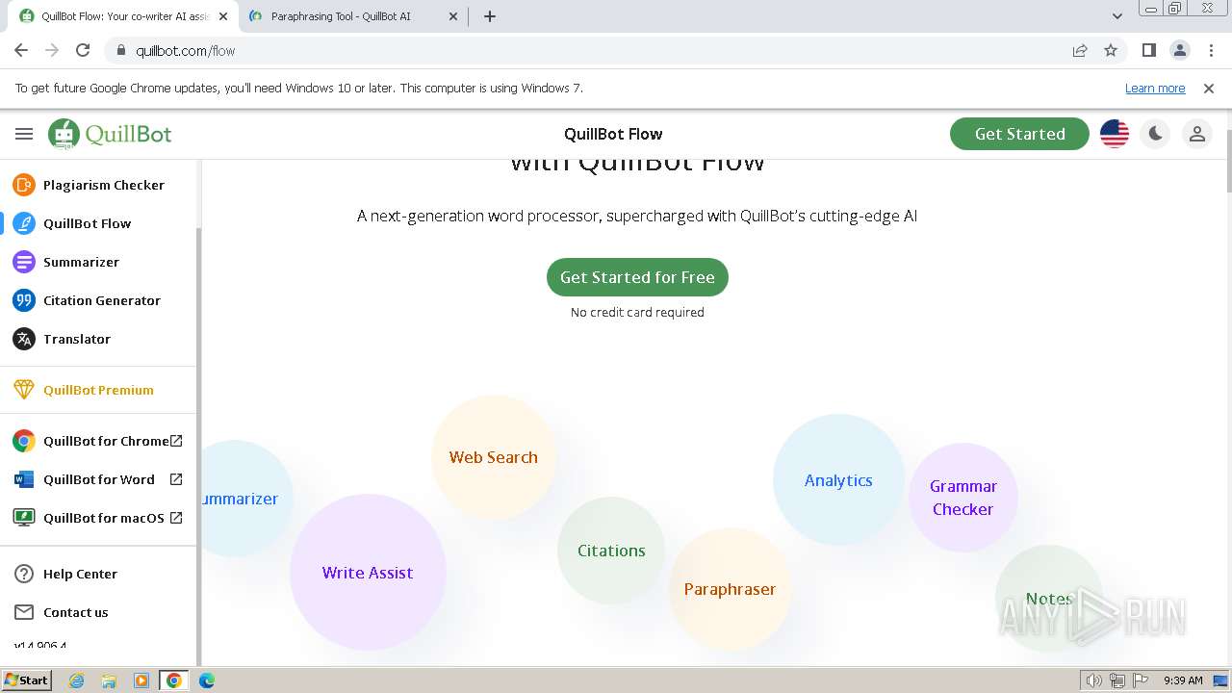Image resolution: width=1232 pixels, height=693 pixels.
Task: Open the Windows Start menu
Action: [x=27, y=680]
